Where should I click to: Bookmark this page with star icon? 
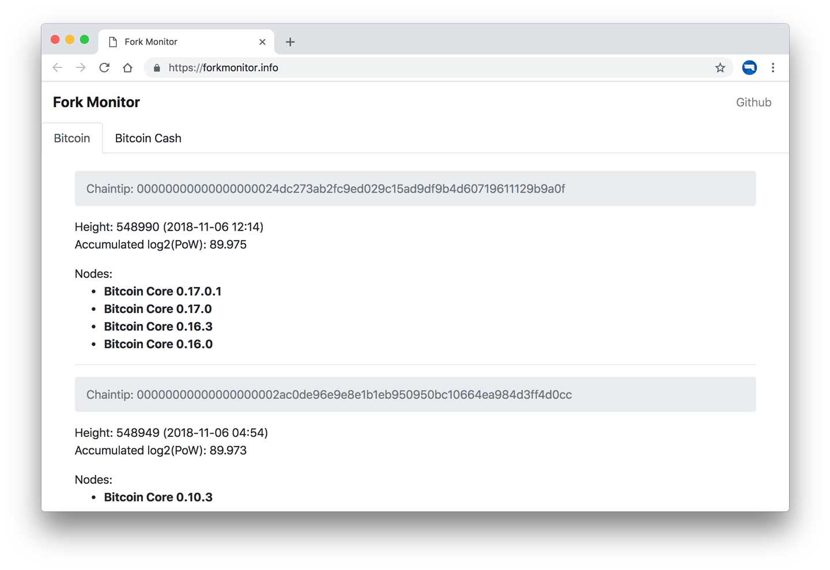(720, 68)
